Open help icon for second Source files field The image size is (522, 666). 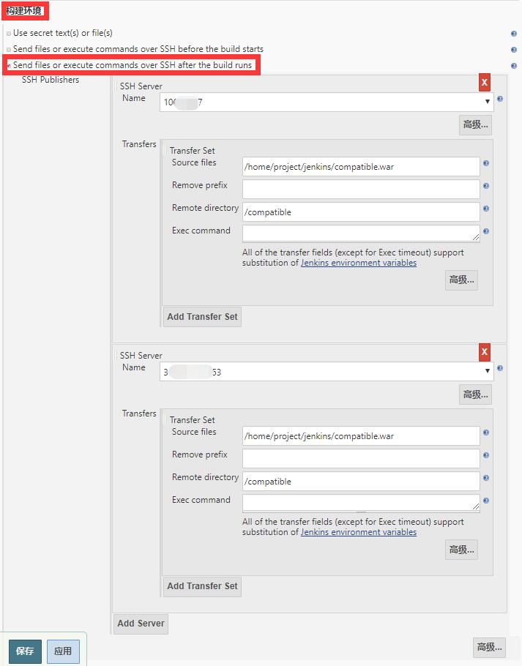click(x=486, y=433)
